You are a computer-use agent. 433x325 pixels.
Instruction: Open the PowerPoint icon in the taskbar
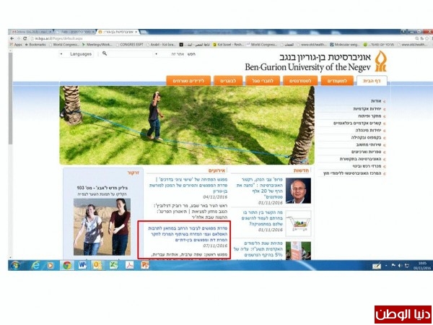[145, 265]
